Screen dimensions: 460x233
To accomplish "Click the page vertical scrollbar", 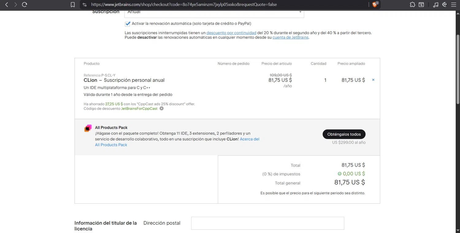I will click(x=458, y=69).
